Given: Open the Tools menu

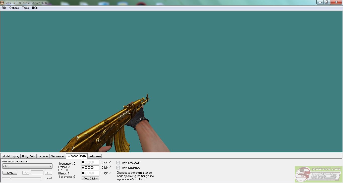Looking at the screenshot, I should coord(25,8).
